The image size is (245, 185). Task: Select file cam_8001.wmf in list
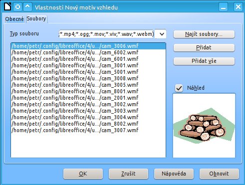88,91
